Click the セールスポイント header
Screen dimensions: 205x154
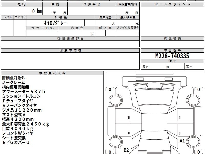click(x=172, y=4)
